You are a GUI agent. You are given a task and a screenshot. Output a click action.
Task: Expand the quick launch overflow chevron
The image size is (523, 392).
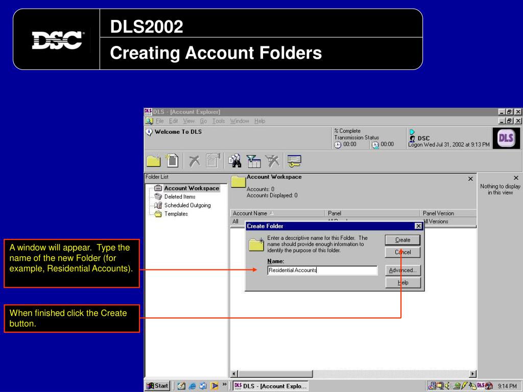[x=225, y=385]
